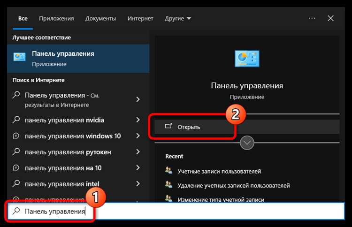Expand arrow next to панель управления intel
The width and height of the screenshot is (352, 227).
tap(138, 184)
